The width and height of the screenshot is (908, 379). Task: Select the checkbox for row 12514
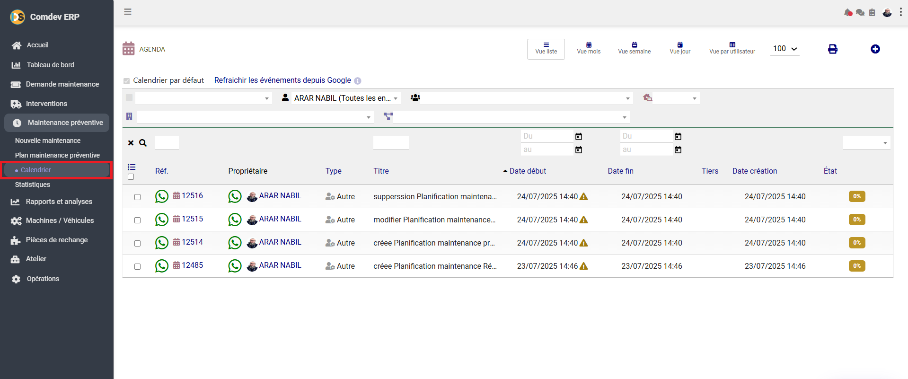[x=137, y=243]
